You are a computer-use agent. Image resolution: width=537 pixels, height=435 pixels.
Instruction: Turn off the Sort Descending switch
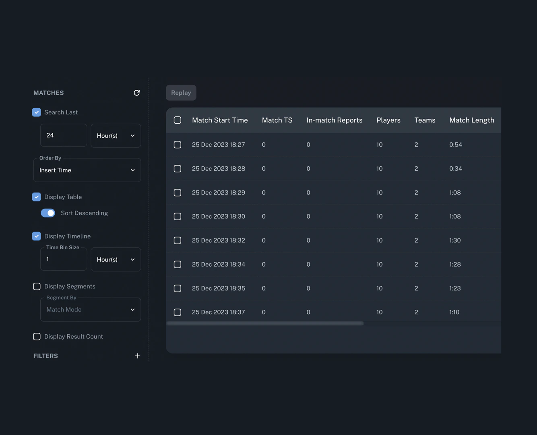click(48, 213)
